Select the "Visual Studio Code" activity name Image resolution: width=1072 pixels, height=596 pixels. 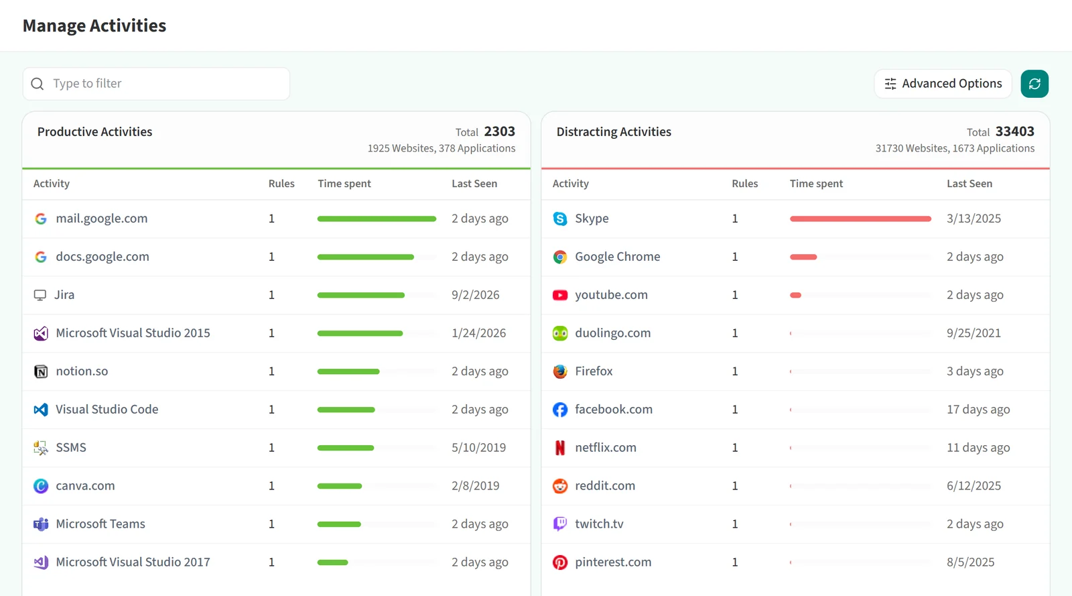tap(107, 410)
